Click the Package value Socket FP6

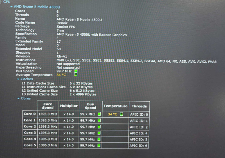click(66, 27)
